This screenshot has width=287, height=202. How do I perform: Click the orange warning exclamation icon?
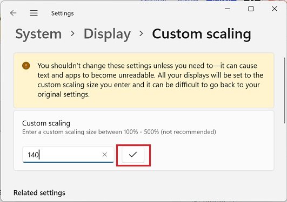coord(26,66)
